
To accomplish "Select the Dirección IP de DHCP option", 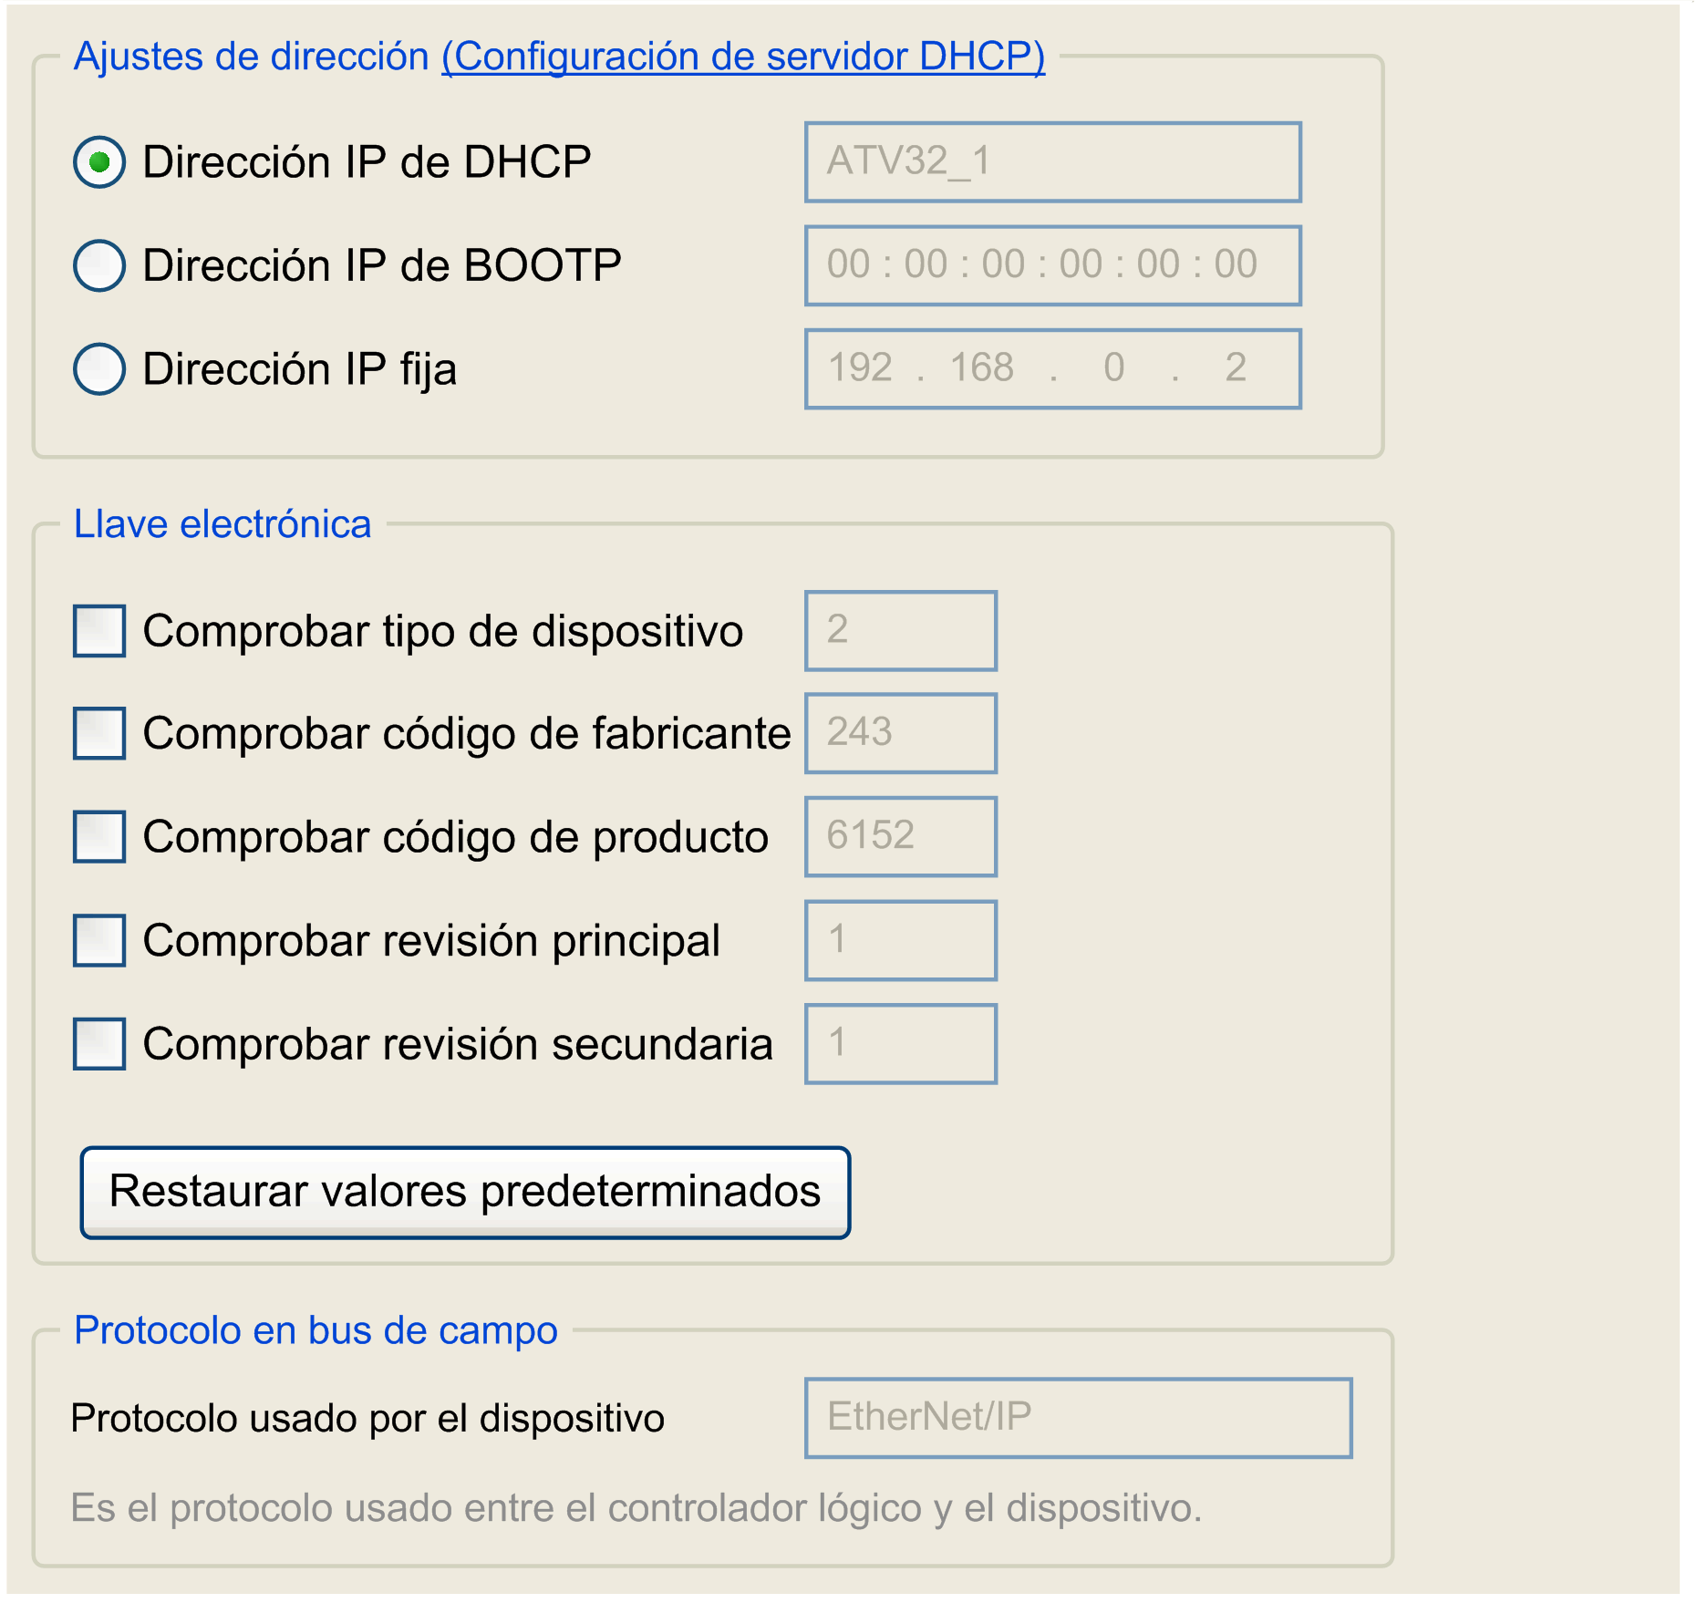I will click(99, 162).
